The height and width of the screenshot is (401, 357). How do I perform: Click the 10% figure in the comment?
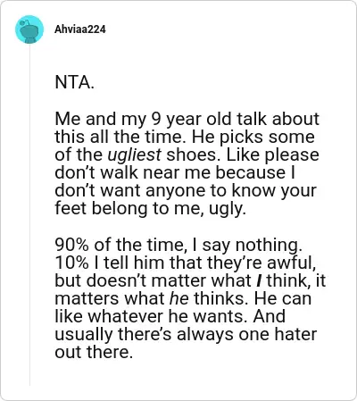[71, 263]
